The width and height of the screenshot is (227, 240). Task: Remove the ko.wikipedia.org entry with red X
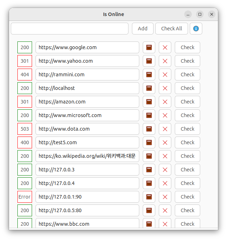coord(165,156)
